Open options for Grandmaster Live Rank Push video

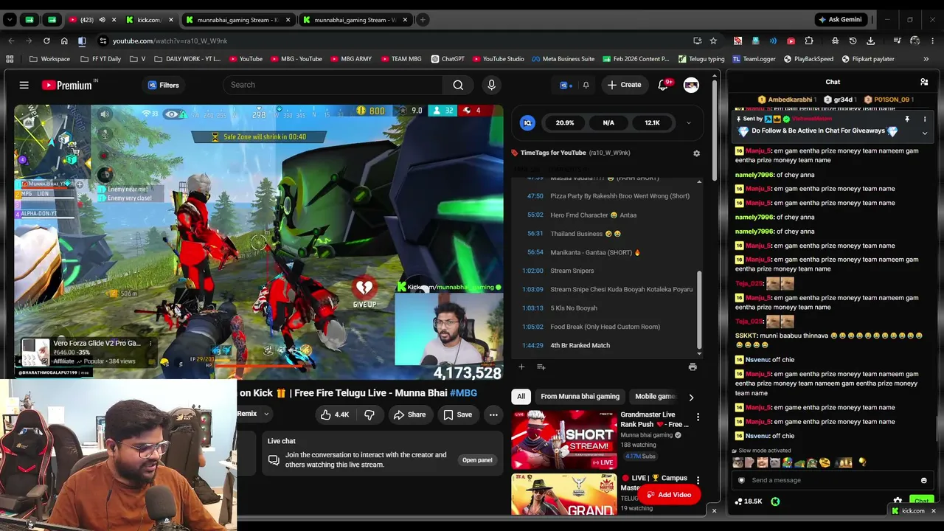pyautogui.click(x=698, y=417)
